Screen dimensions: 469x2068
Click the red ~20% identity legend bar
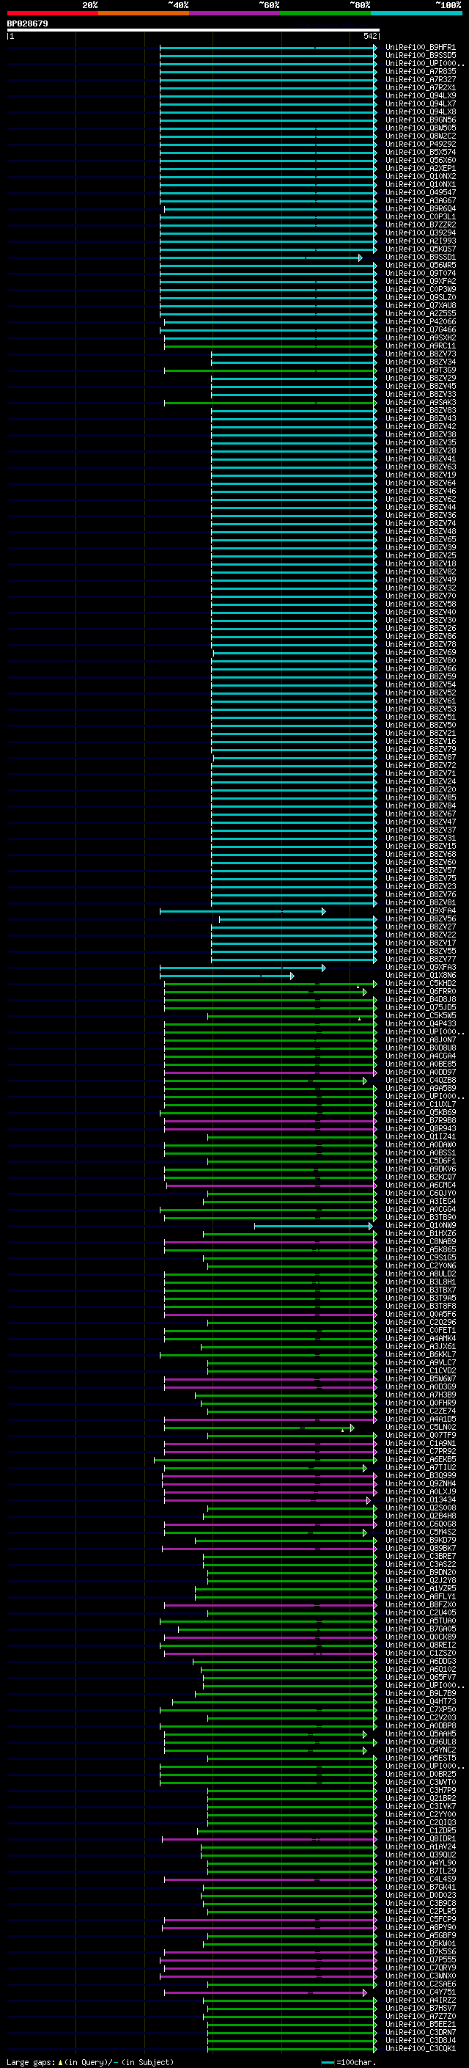[x=52, y=13]
